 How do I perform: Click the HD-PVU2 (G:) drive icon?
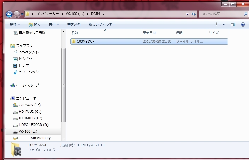pos(15,112)
